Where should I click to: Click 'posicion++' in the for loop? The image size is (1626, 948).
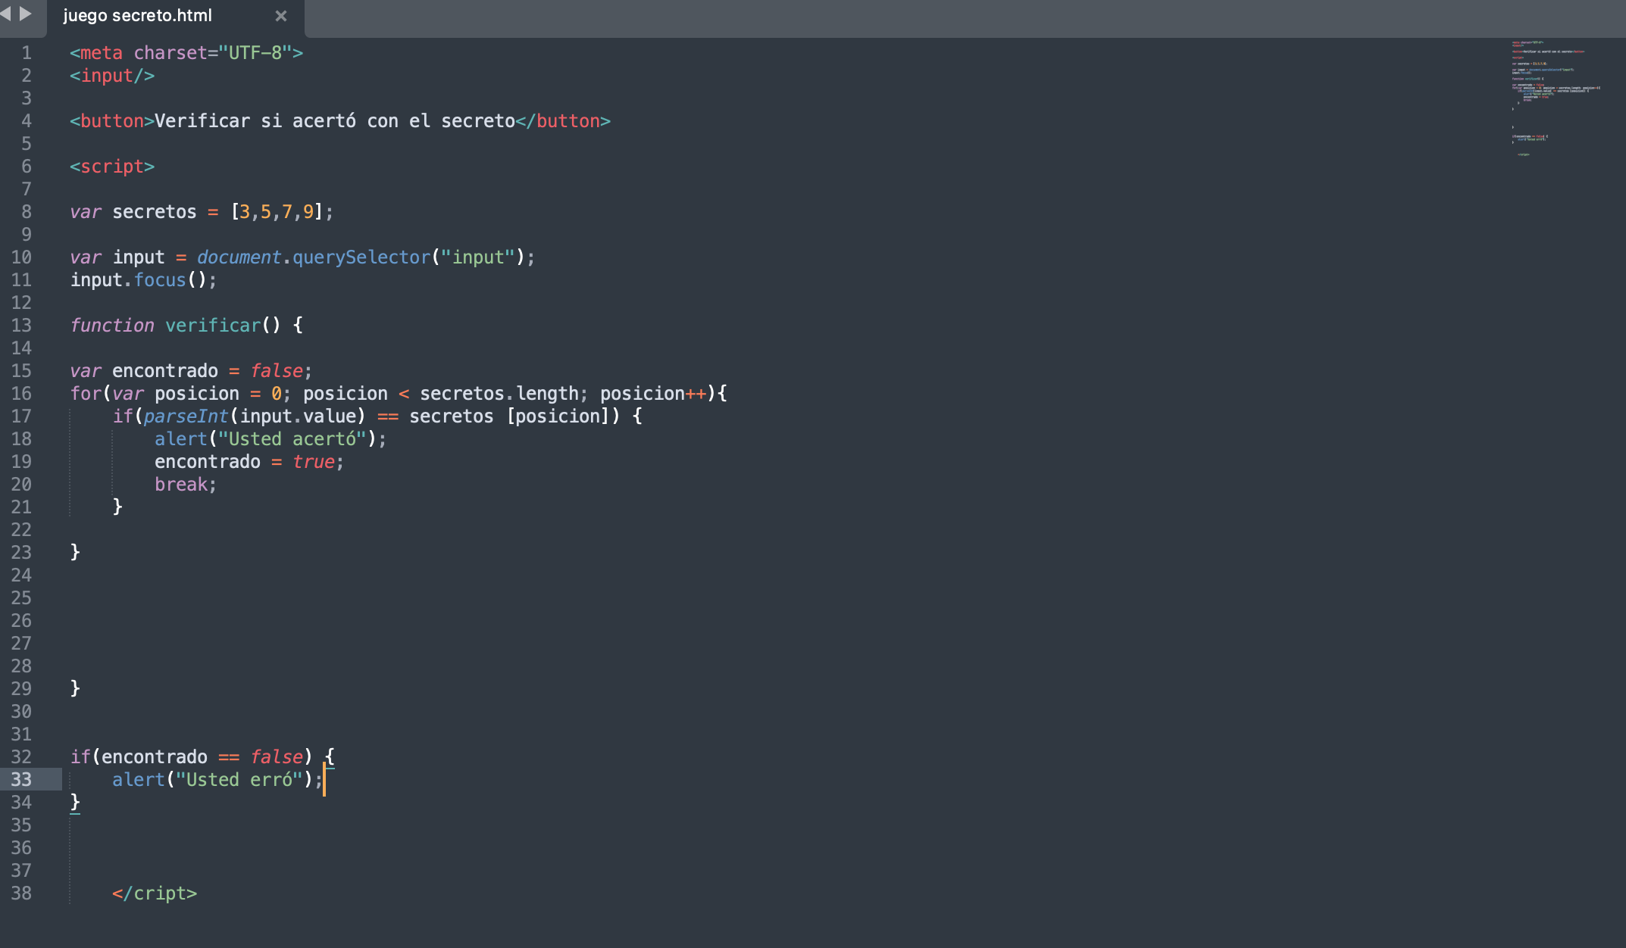pos(653,394)
